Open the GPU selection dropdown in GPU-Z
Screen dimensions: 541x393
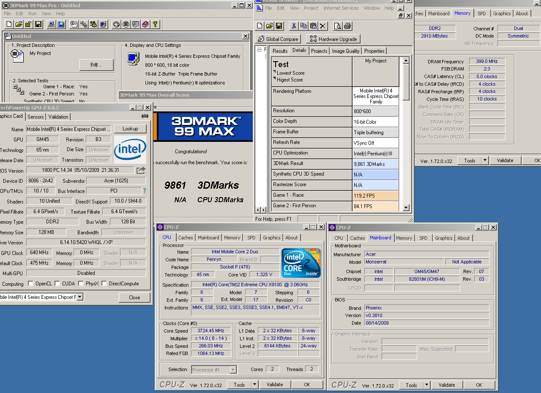(80, 297)
